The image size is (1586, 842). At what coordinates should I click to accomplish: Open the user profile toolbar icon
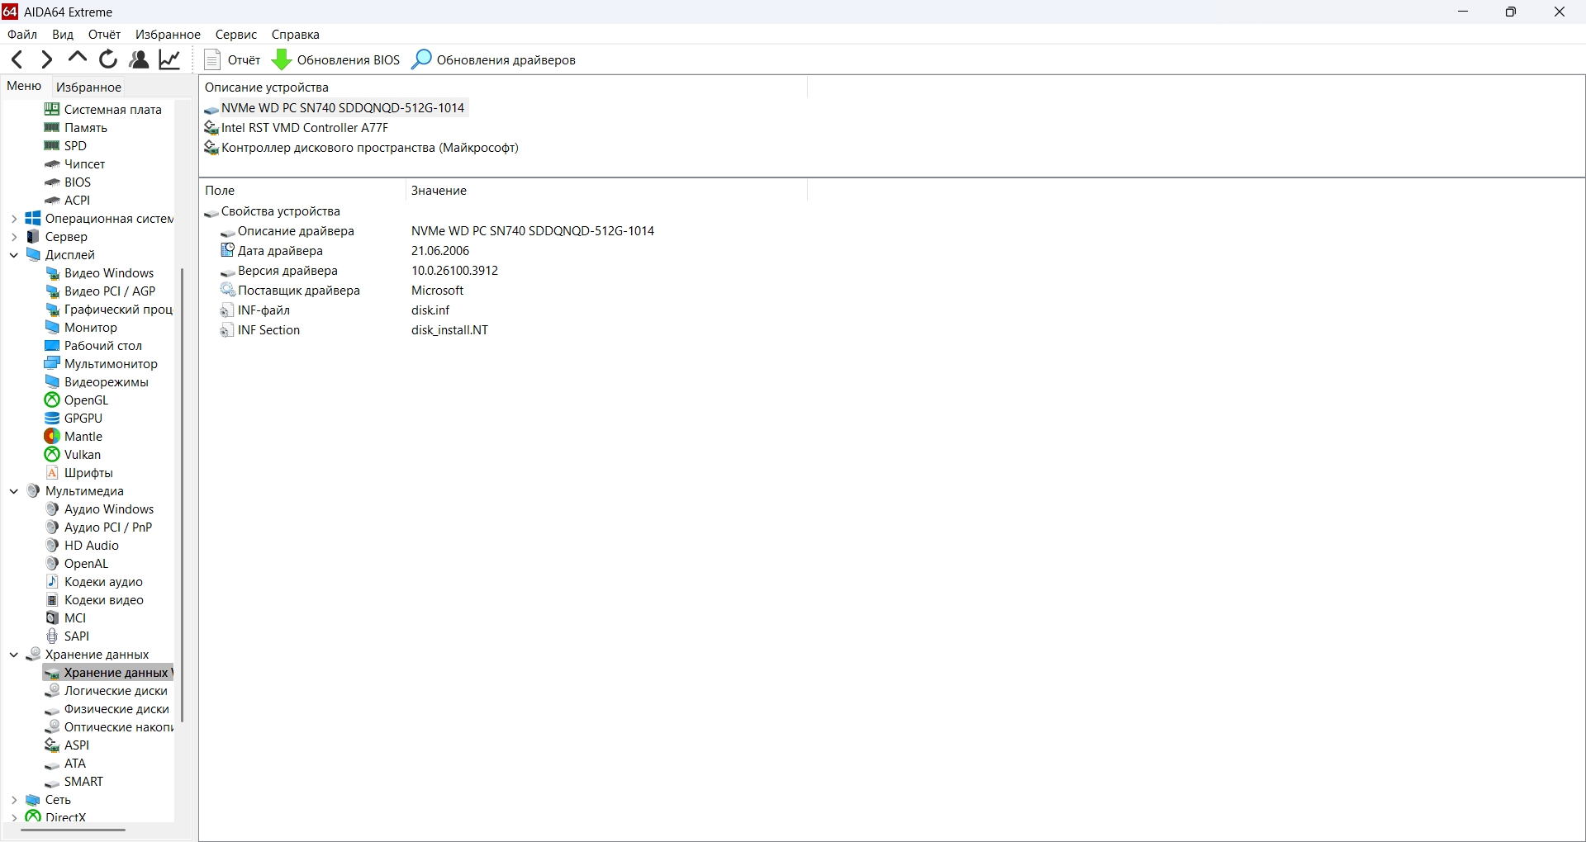(139, 59)
